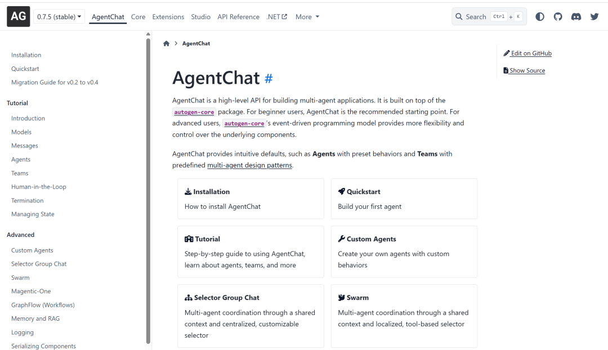
Task: Click the AG logo icon
Action: [x=18, y=16]
